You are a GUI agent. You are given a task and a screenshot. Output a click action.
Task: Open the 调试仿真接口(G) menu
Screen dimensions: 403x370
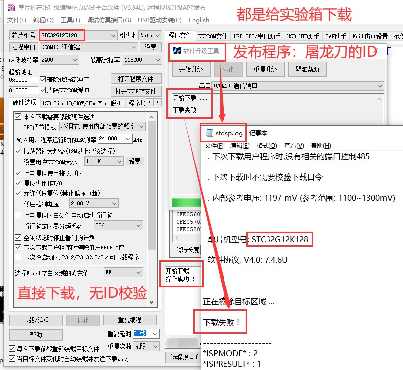click(x=109, y=20)
